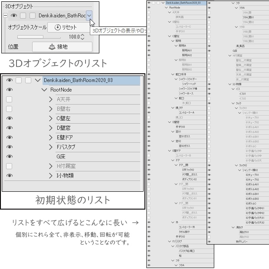Screen dimensions: 269x269
Task: Select 換気扇 row in expanded list
Action: point(180,17)
